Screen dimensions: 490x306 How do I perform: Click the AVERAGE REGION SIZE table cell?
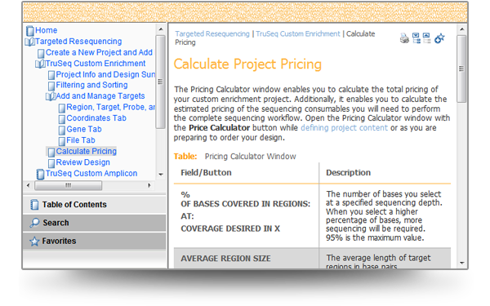click(x=247, y=259)
